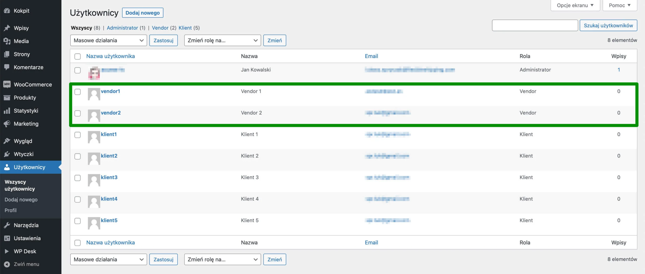The width and height of the screenshot is (645, 274).
Task: Click the Komentarze speech bubble icon
Action: click(7, 67)
